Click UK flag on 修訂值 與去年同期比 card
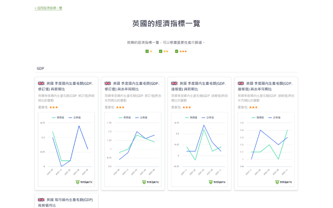This screenshot has height=208, width=333. pyautogui.click(x=108, y=84)
